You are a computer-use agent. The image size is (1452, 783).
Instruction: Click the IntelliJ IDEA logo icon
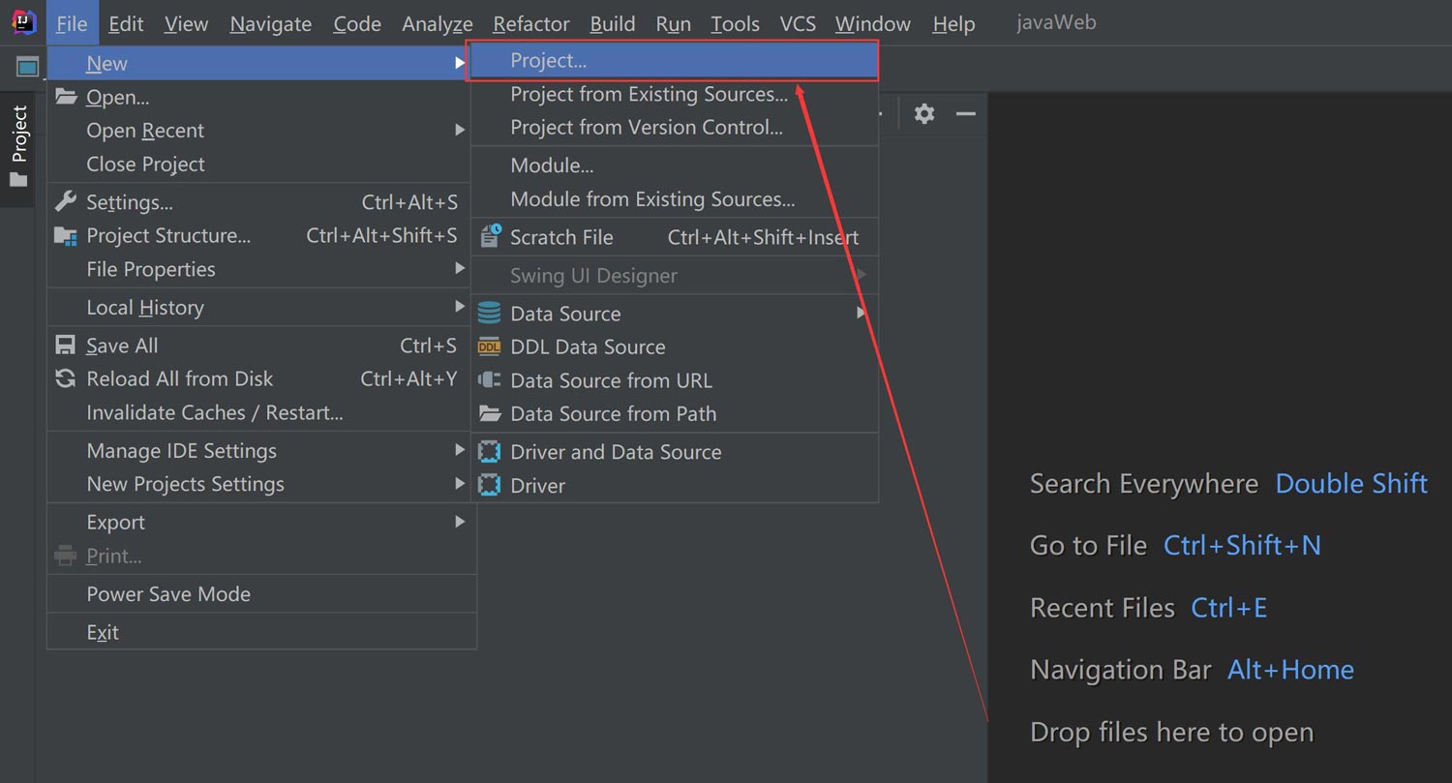pos(23,23)
